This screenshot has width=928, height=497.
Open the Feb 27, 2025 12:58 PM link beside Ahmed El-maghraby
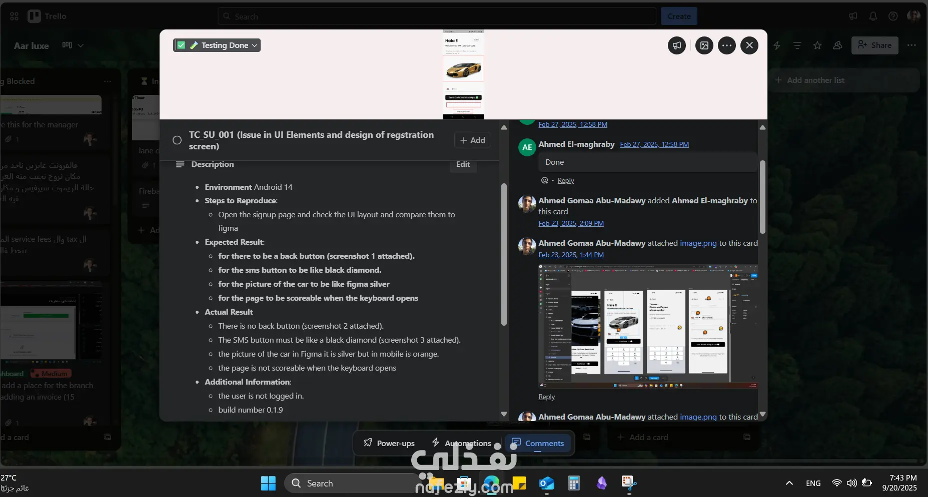654,144
